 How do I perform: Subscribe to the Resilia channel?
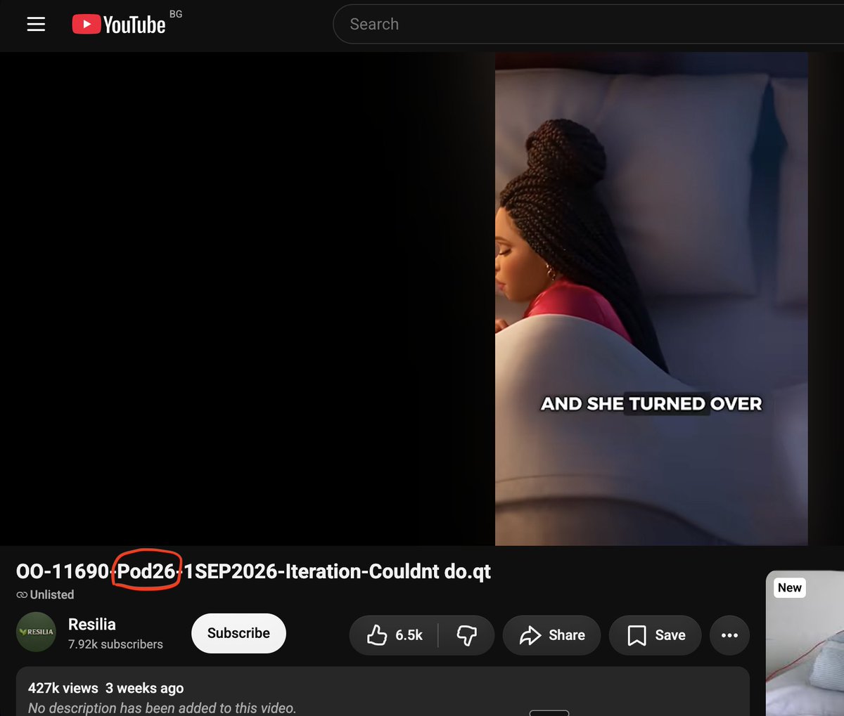[238, 633]
